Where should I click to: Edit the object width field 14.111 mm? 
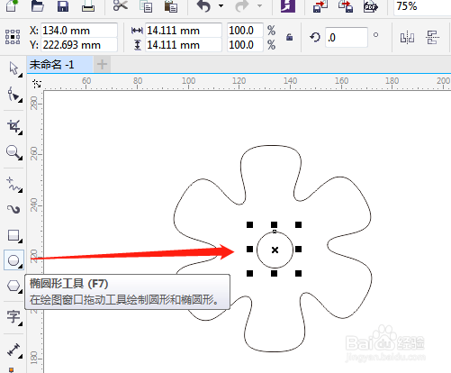[184, 31]
